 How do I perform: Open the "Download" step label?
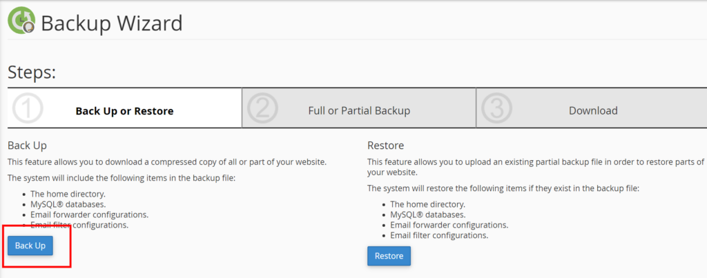pos(593,110)
